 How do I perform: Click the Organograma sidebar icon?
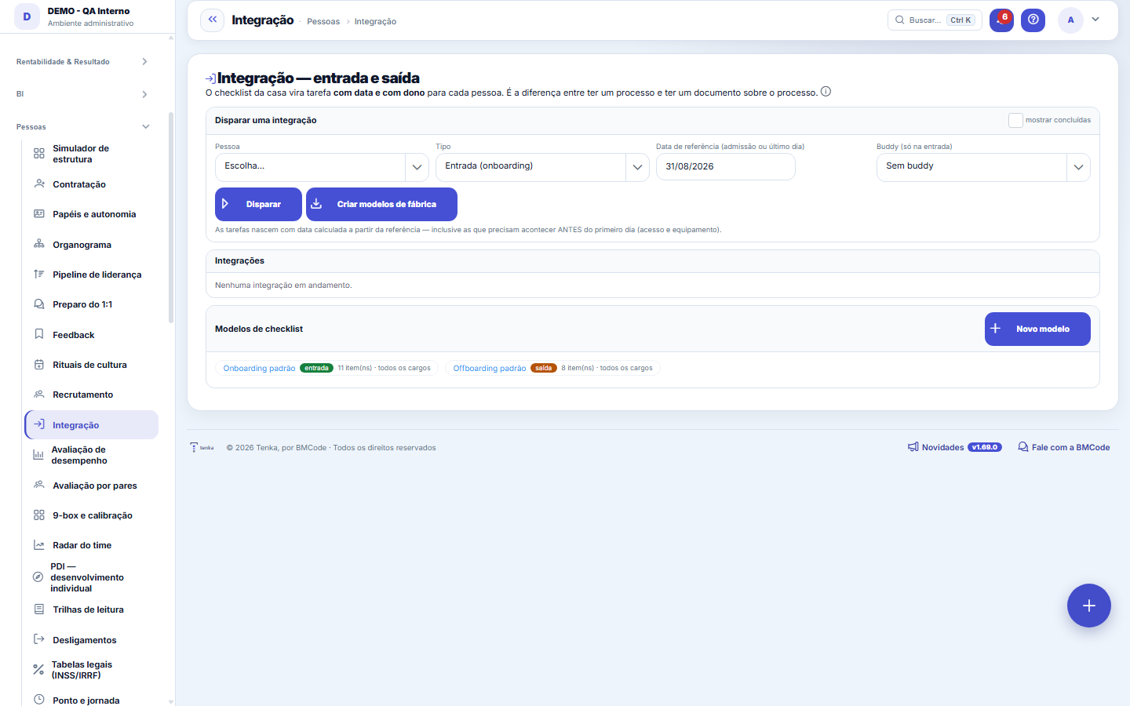coord(39,245)
